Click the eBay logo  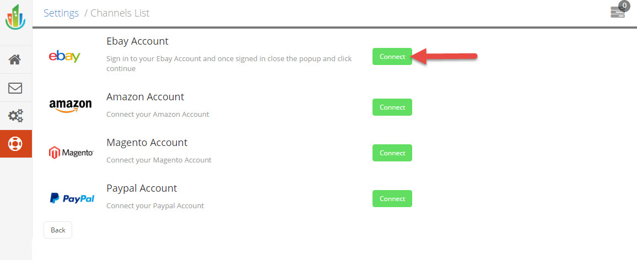click(64, 56)
